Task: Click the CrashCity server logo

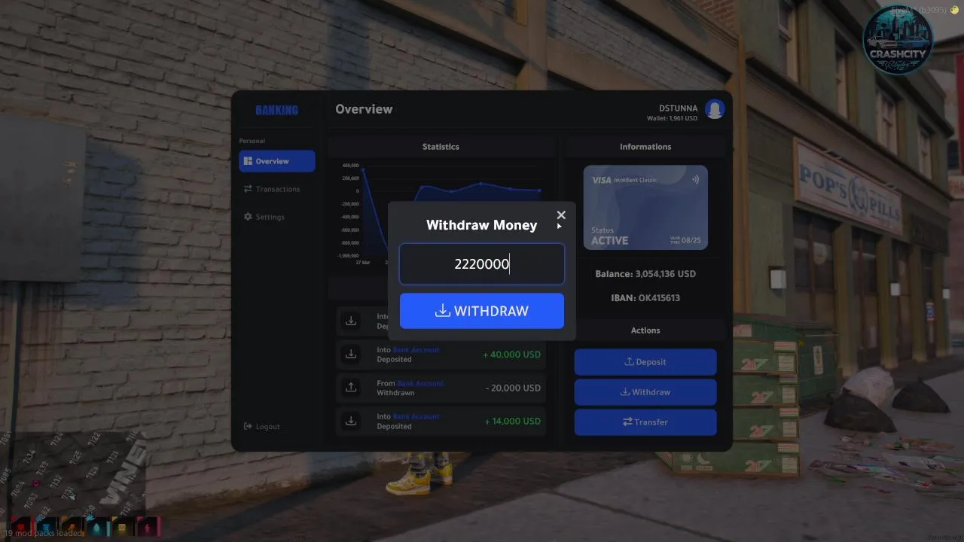Action: [898, 41]
